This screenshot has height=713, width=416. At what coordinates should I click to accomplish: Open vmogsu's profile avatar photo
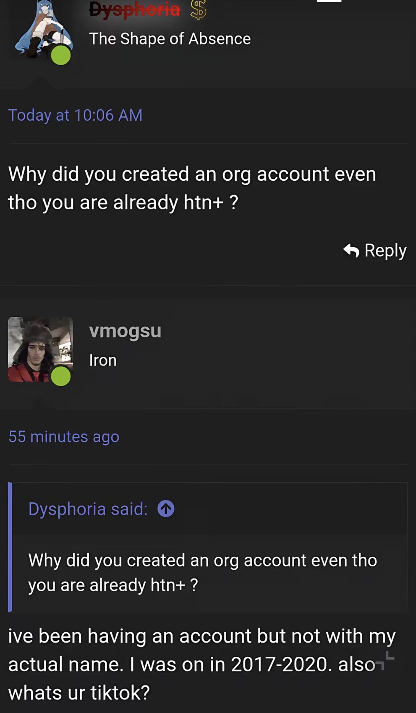click(x=40, y=349)
